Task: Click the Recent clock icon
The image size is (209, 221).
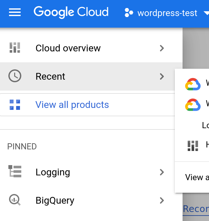Action: 15,76
